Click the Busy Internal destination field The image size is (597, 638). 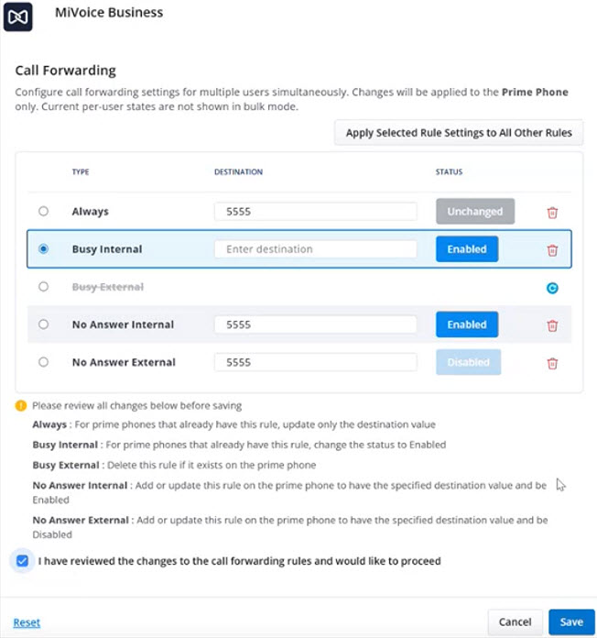coord(316,249)
